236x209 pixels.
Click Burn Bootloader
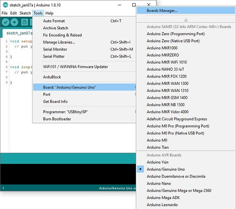[x=57, y=119]
